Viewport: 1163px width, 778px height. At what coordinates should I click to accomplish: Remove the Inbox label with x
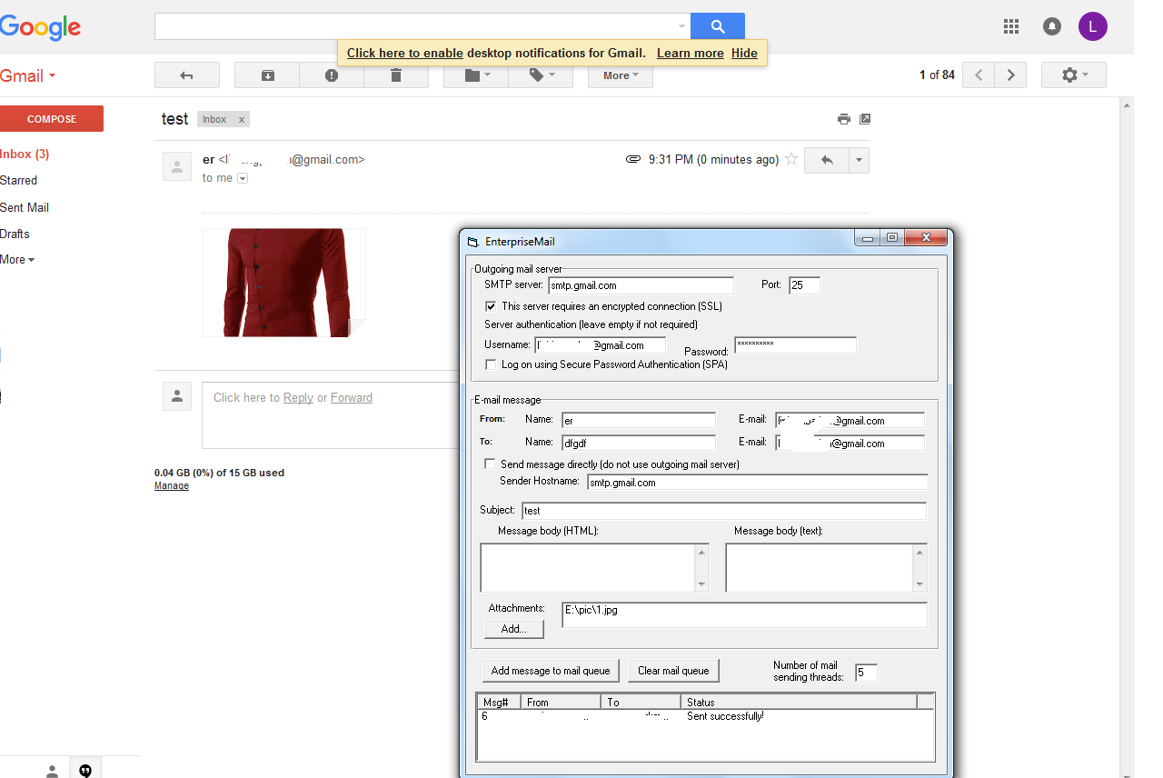[241, 120]
